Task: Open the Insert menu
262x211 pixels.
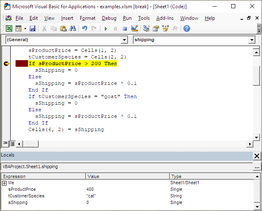Action: tap(67, 18)
